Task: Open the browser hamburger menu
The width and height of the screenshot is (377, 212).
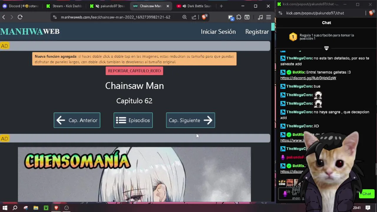Action: pyautogui.click(x=268, y=17)
